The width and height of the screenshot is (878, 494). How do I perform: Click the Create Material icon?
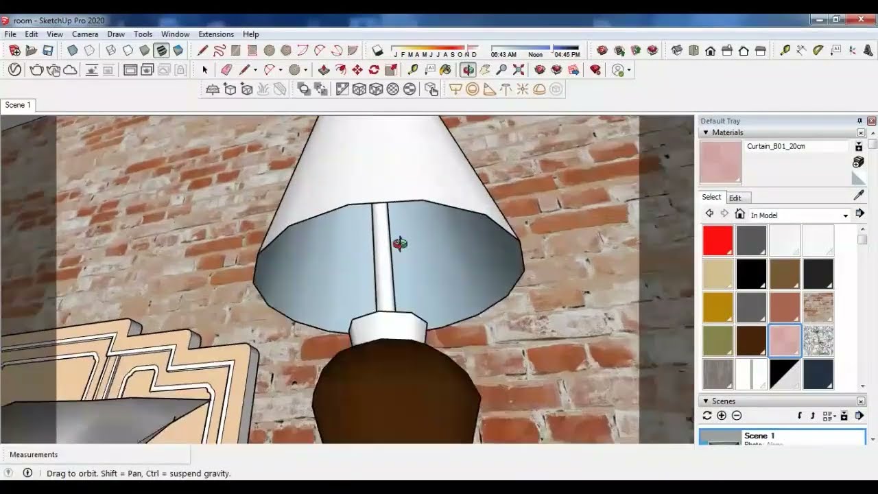[858, 162]
